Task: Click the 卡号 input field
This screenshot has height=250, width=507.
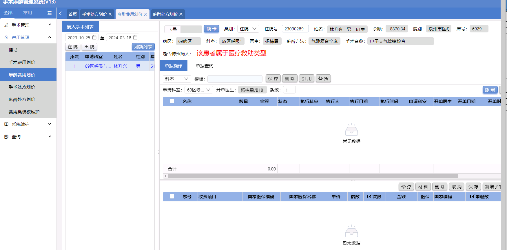Action: pos(191,29)
